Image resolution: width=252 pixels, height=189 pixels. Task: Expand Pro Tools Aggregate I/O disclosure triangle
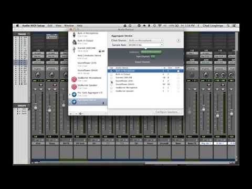[x=70, y=94]
